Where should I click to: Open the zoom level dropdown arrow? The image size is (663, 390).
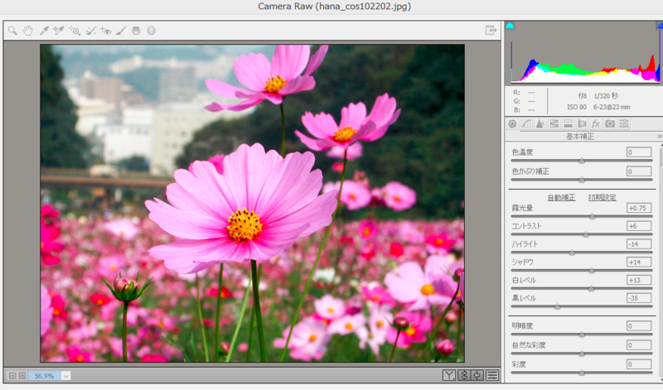pos(66,376)
